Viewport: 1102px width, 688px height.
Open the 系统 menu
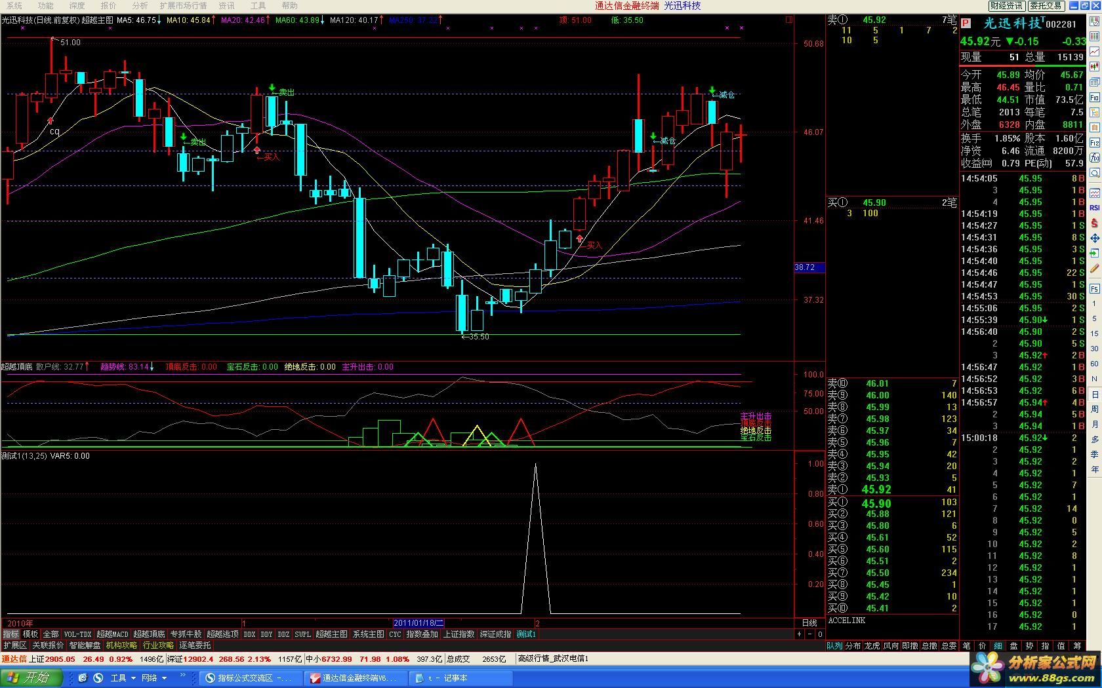pos(14,5)
